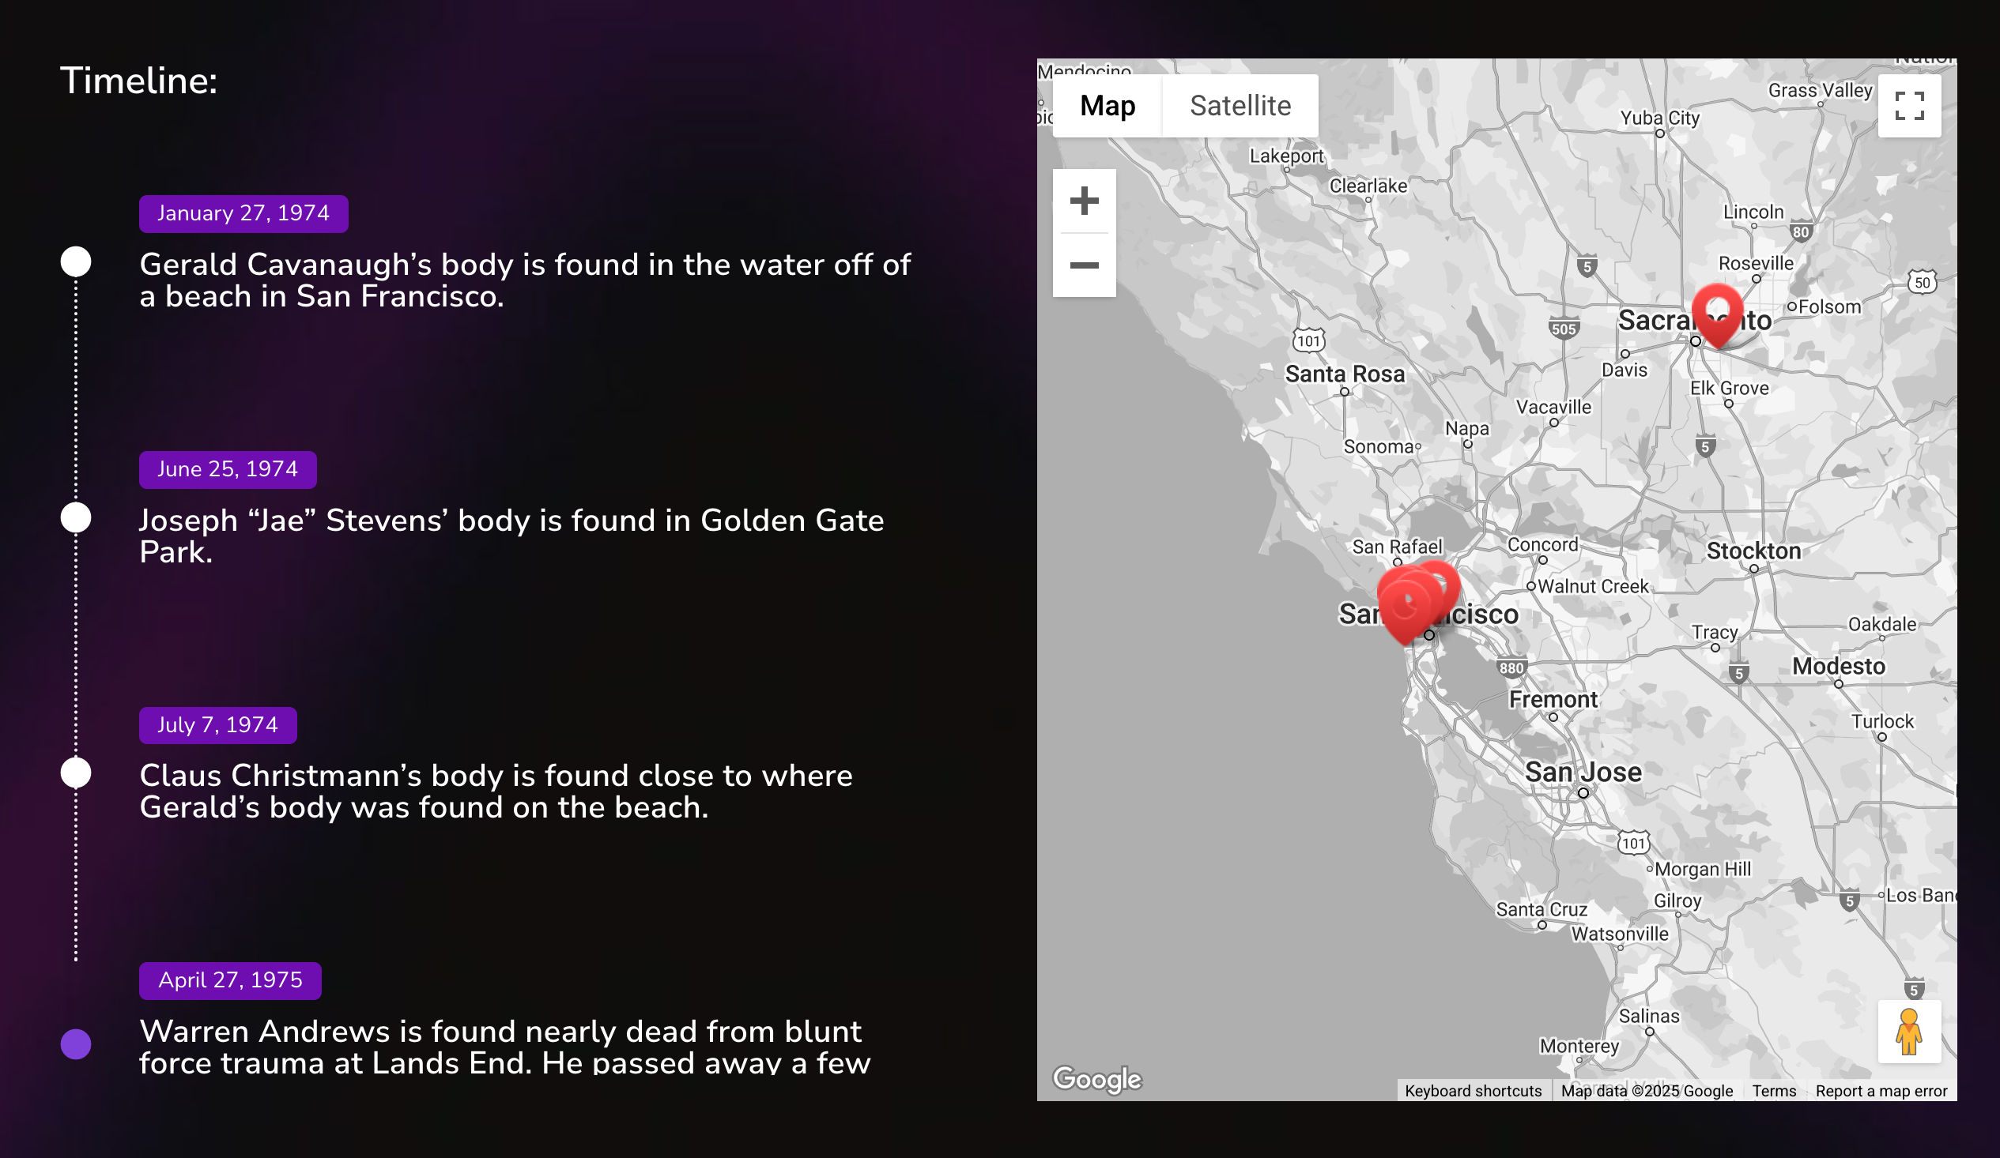Click the Vacaville label on the map
Viewport: 2000px width, 1158px height.
(x=1553, y=407)
